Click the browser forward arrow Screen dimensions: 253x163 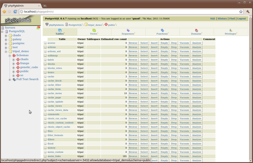9,12
